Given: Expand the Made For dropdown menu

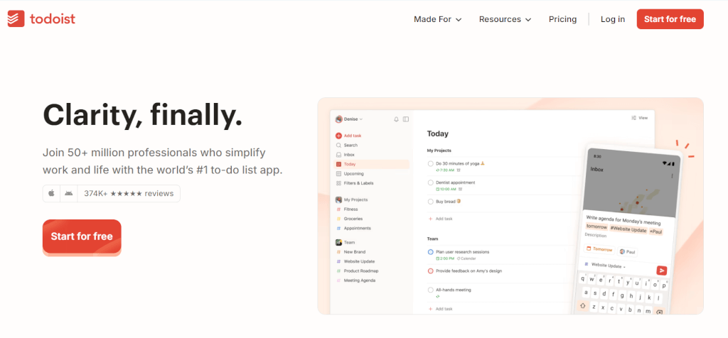Looking at the screenshot, I should (x=437, y=19).
